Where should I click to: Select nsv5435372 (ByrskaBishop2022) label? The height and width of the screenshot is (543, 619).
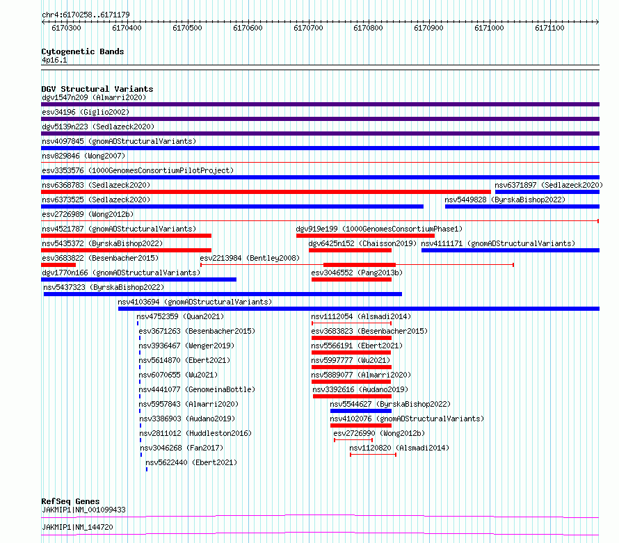pos(102,243)
